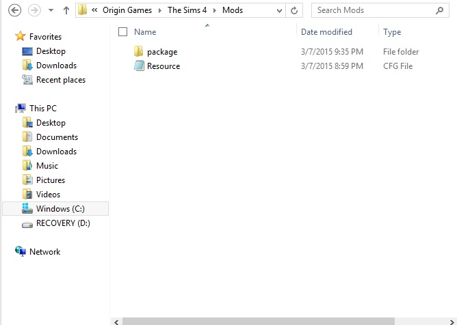Screen dimensions: 457x325
Task: Click the folder icon in the address bar
Action: [83, 10]
